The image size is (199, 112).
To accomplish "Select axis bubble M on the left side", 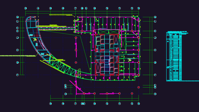I will [x=18, y=17].
